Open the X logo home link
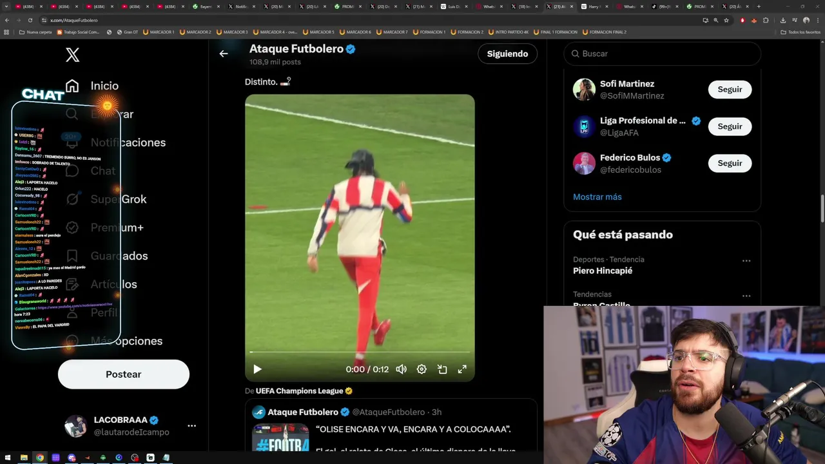The width and height of the screenshot is (825, 464). [x=72, y=55]
